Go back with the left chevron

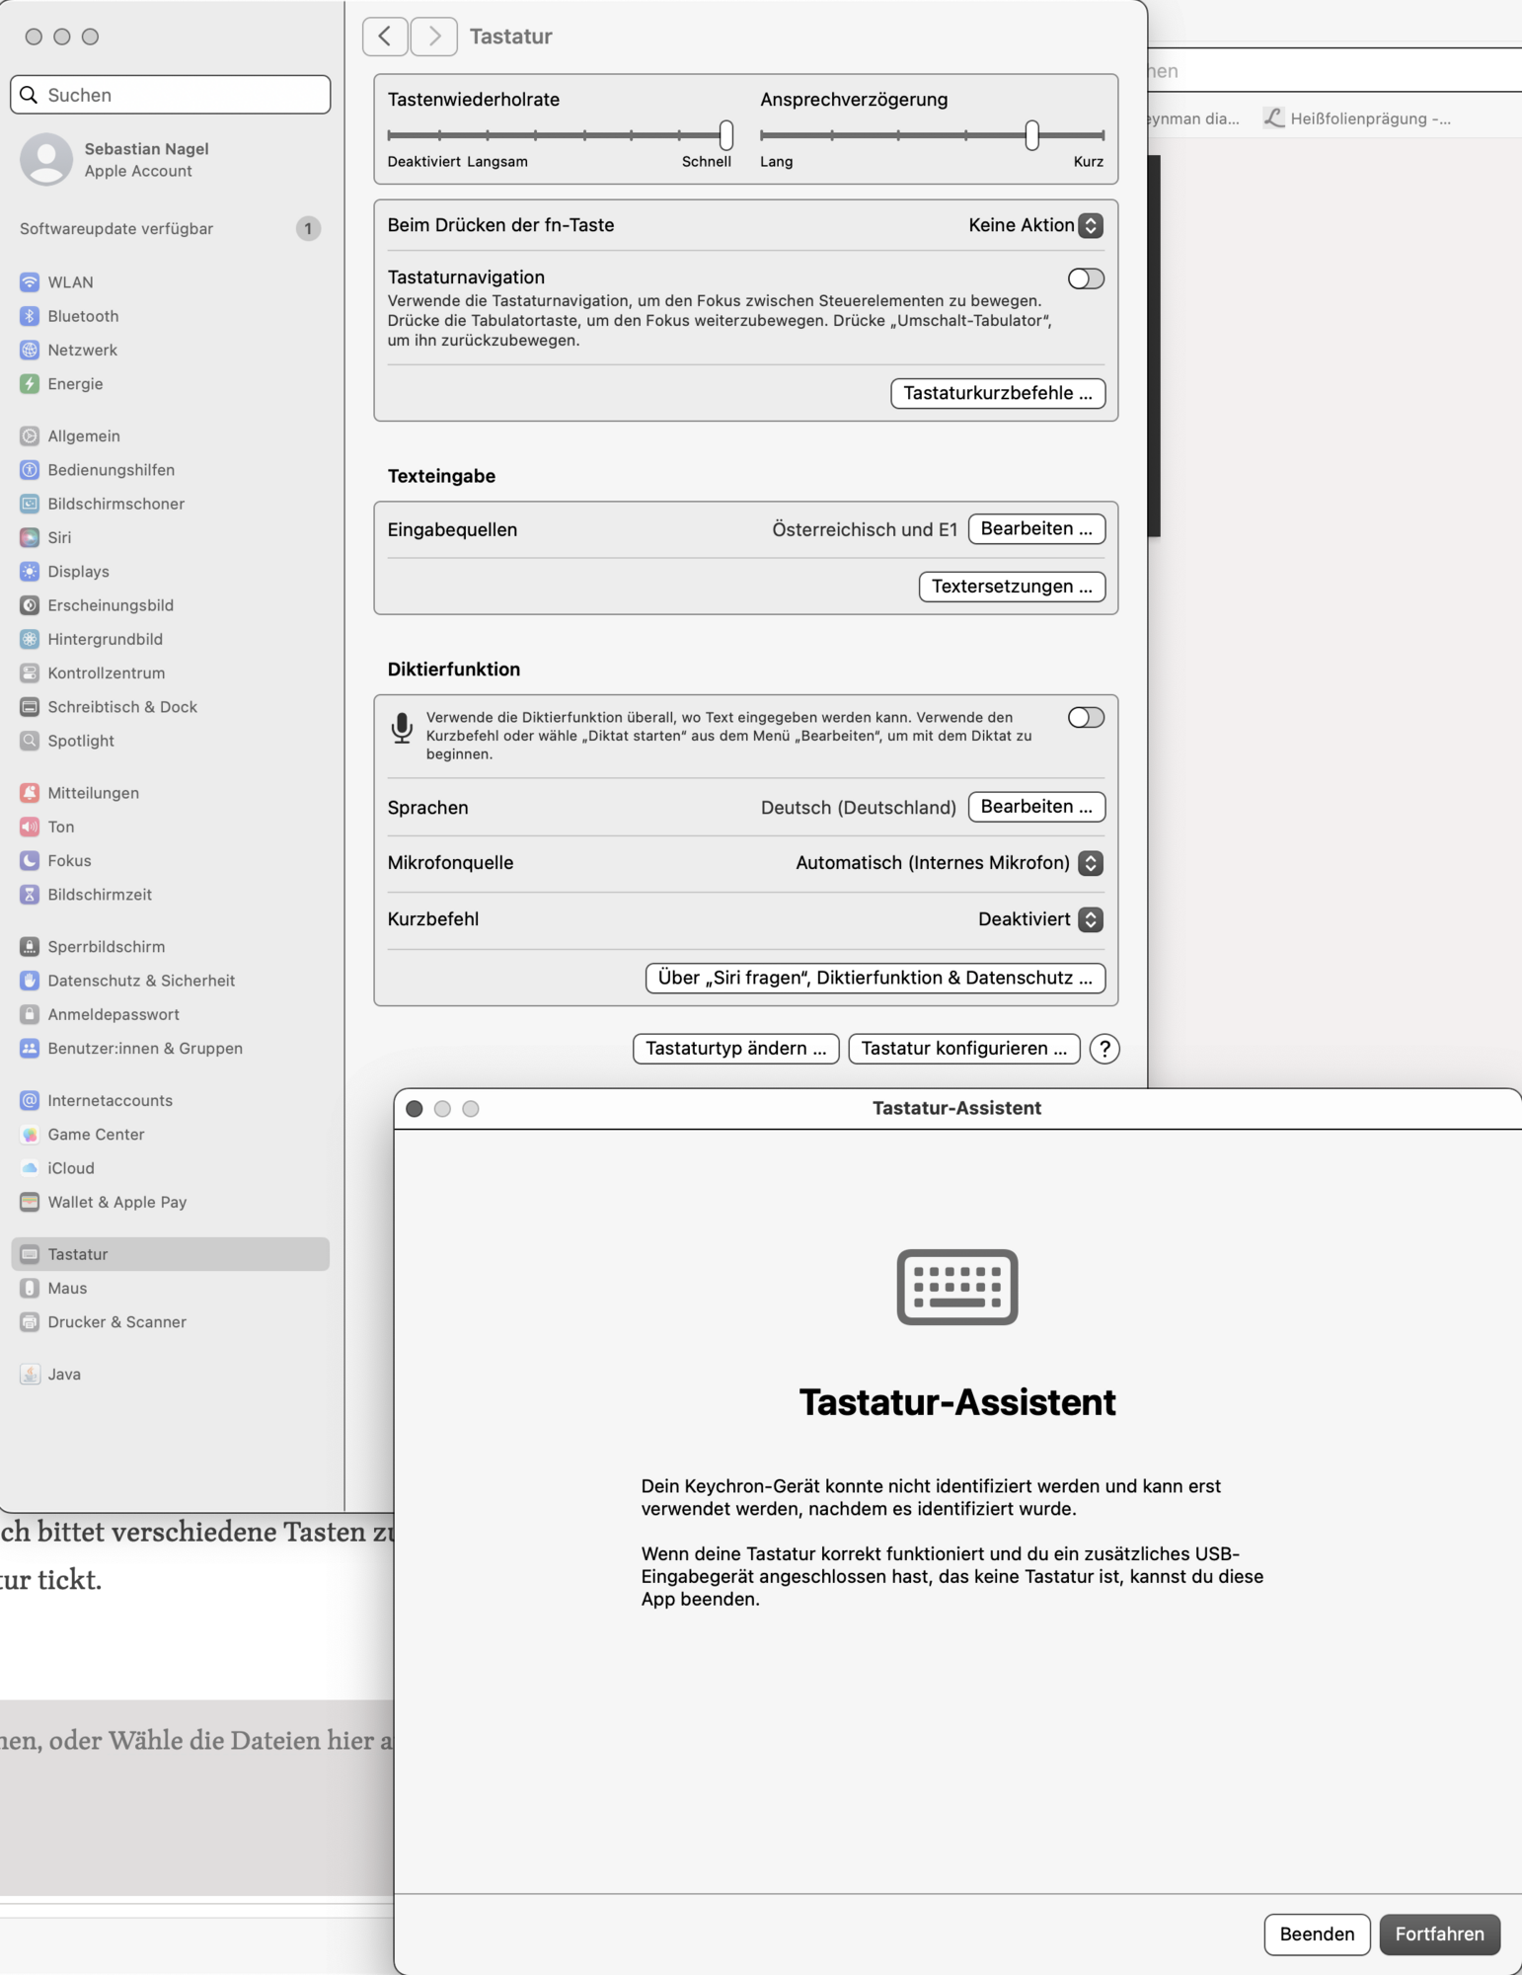pyautogui.click(x=385, y=37)
